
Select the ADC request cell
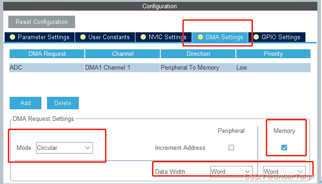click(x=47, y=68)
